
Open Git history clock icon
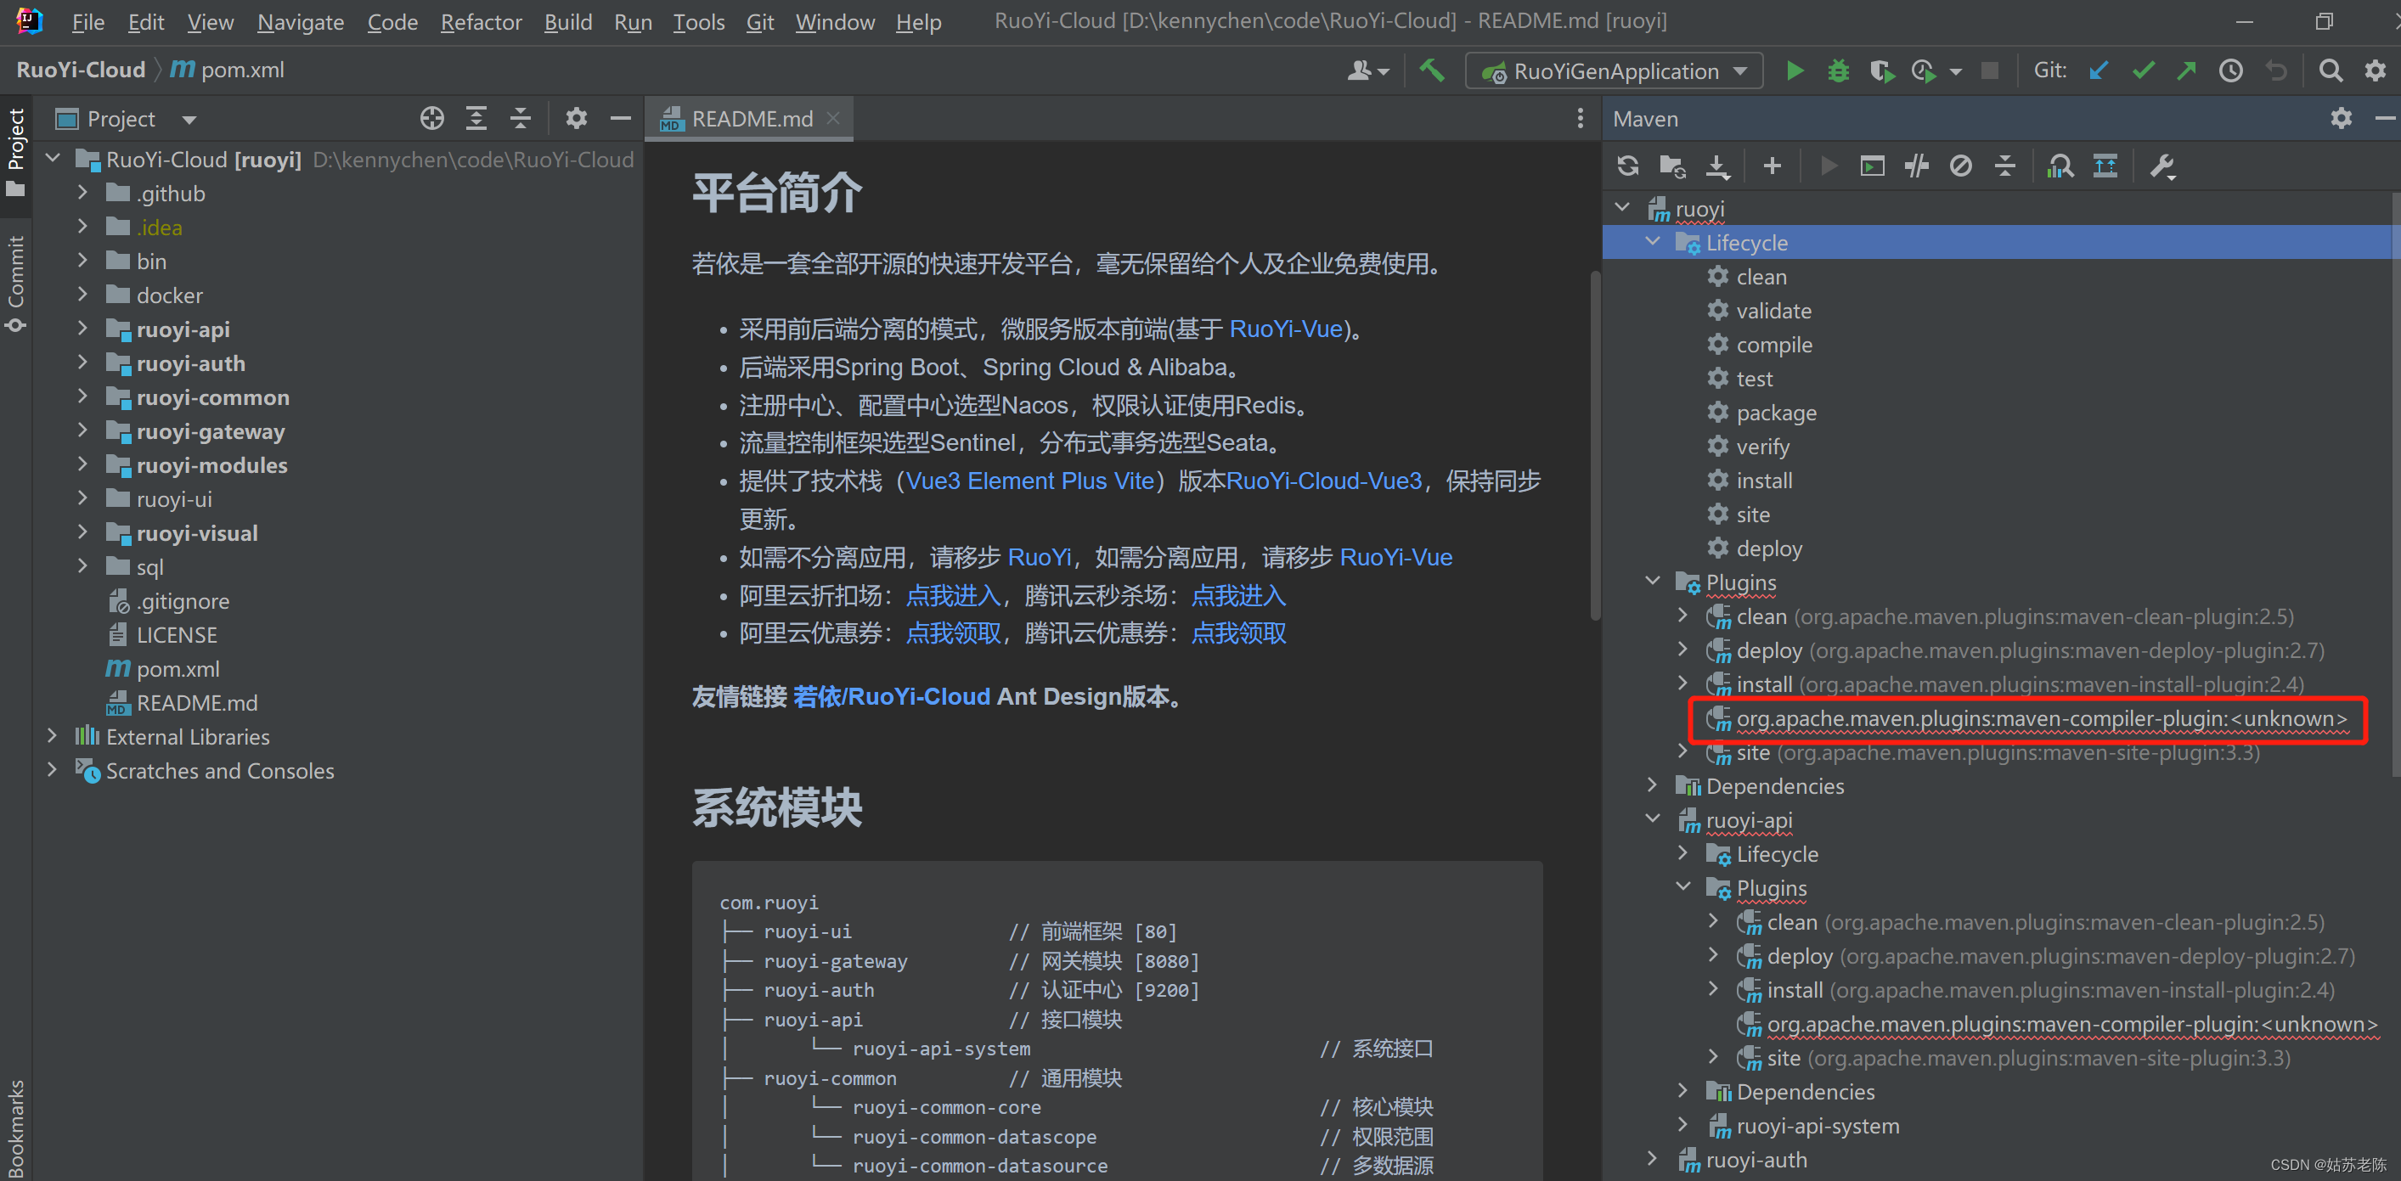[x=2230, y=70]
